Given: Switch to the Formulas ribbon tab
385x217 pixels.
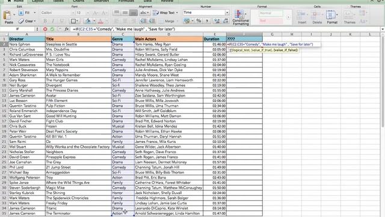Looking at the screenshot, I should [126, 1].
